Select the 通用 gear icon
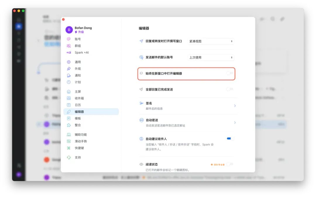Image resolution: width=316 pixels, height=197 pixels. click(x=69, y=62)
